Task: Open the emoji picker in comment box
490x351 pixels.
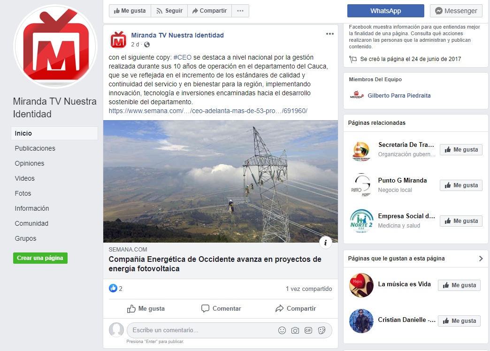Action: pos(282,330)
